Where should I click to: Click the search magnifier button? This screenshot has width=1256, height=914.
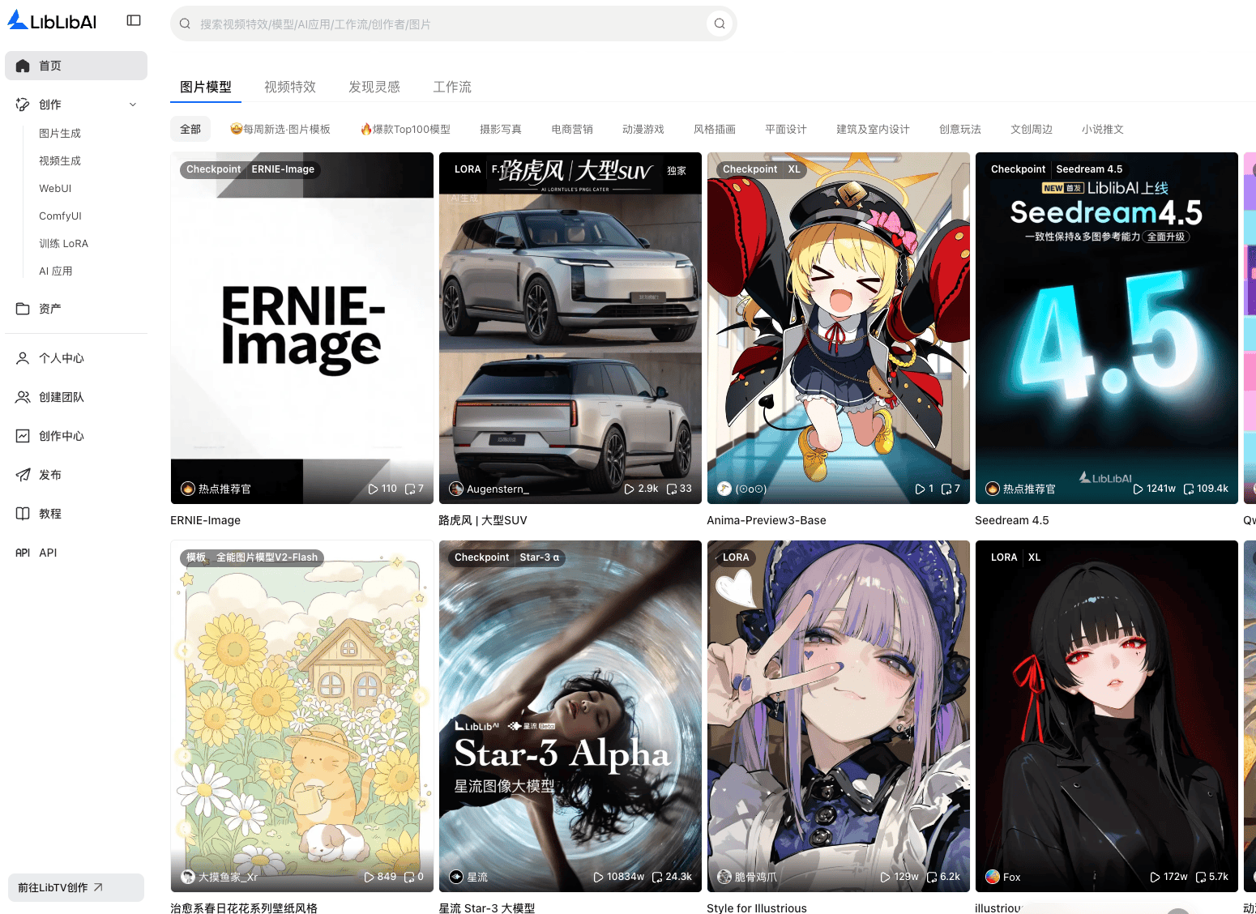coord(720,23)
